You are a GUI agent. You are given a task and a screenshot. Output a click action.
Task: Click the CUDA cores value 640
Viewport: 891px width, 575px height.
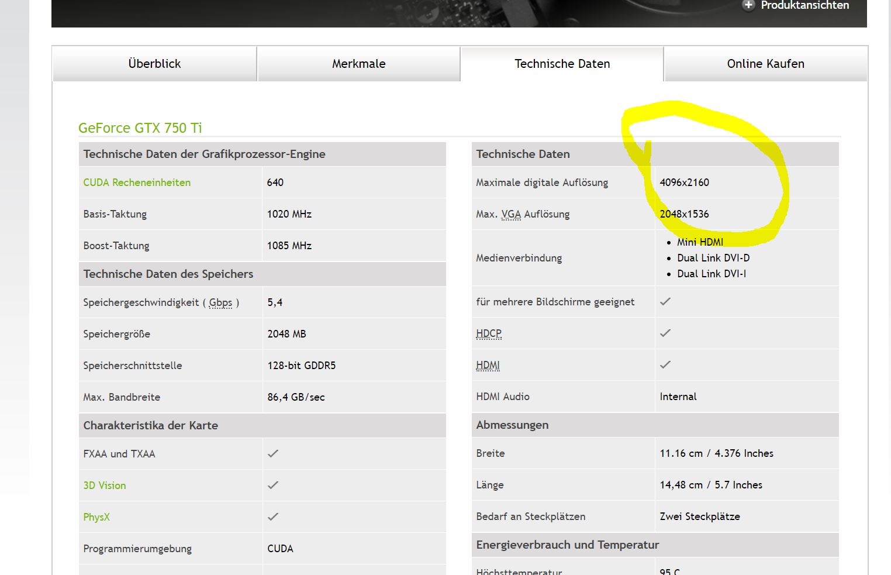(x=275, y=183)
